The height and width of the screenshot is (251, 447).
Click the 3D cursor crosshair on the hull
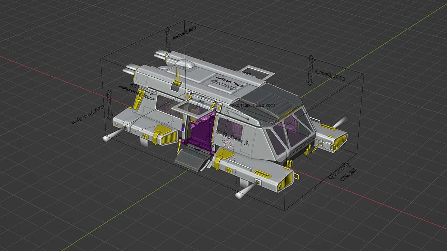point(228,144)
